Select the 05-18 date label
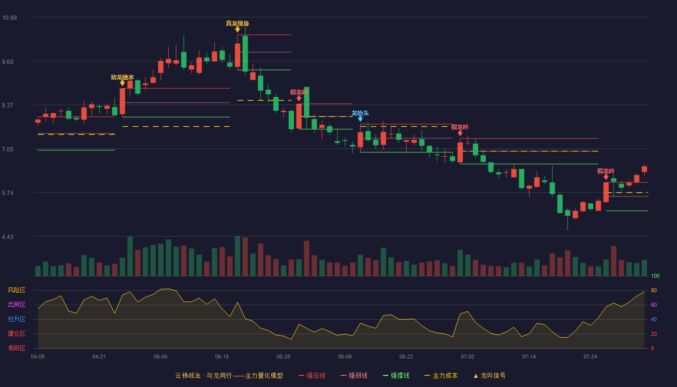The width and height of the screenshot is (677, 387). [x=222, y=357]
